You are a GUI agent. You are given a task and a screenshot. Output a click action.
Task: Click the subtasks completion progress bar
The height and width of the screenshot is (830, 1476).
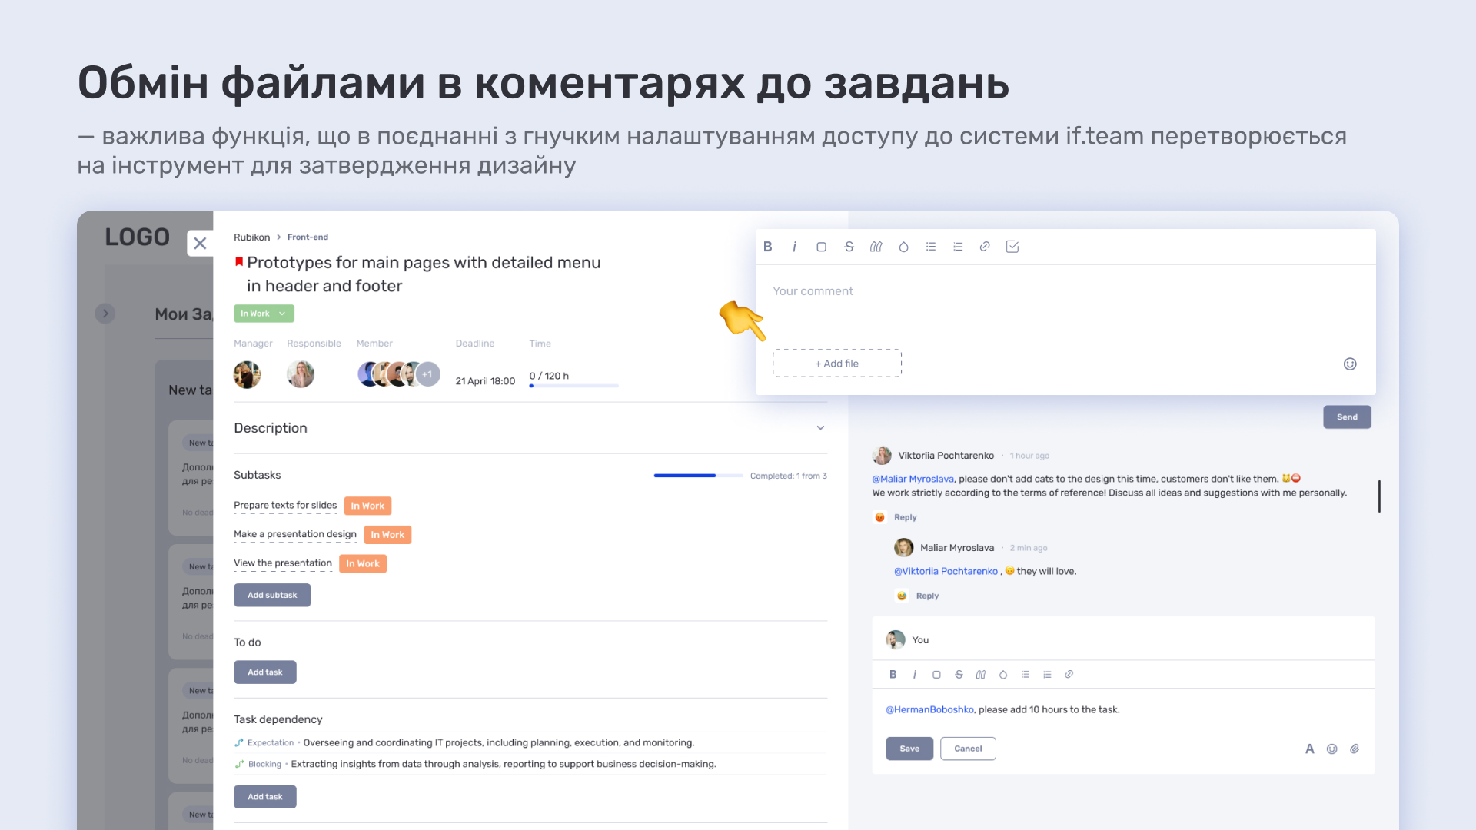click(x=698, y=476)
